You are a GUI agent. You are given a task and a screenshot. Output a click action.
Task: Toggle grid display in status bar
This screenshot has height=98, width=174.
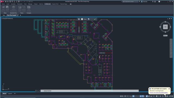(x=125, y=96)
